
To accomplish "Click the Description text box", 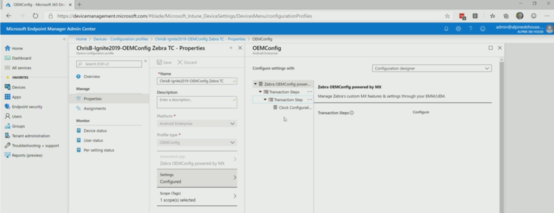I will point(197,102).
